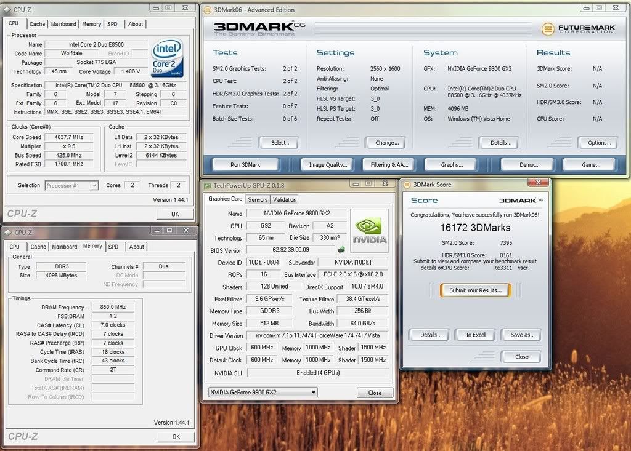Open the Sensors tab in GPU-Z
This screenshot has height=451, width=631.
point(258,199)
